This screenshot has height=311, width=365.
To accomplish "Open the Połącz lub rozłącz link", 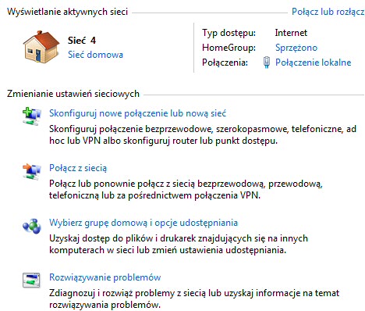I will pyautogui.click(x=328, y=12).
